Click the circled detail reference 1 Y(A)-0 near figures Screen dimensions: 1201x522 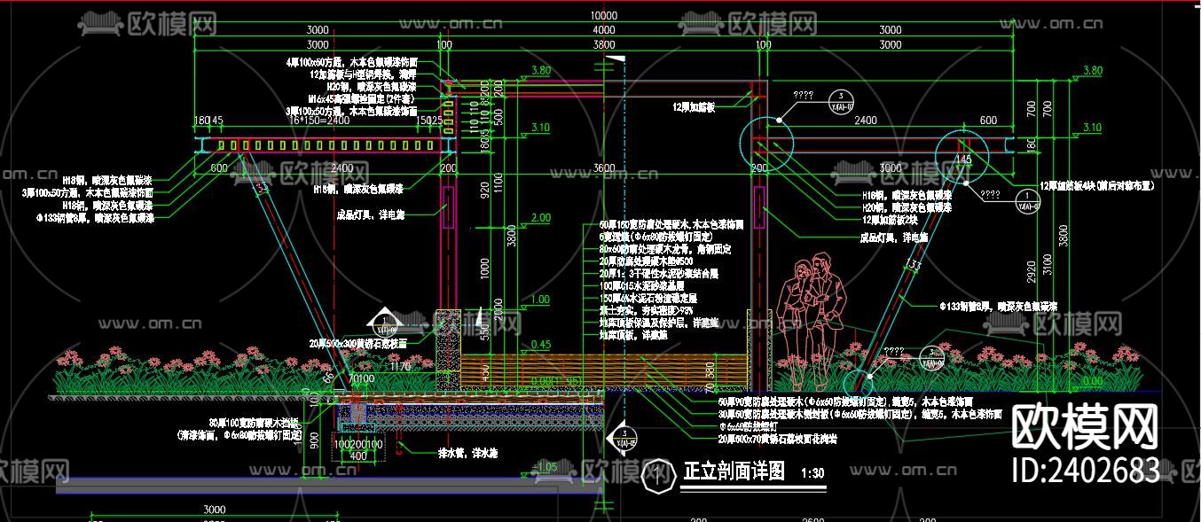pyautogui.click(x=1027, y=201)
